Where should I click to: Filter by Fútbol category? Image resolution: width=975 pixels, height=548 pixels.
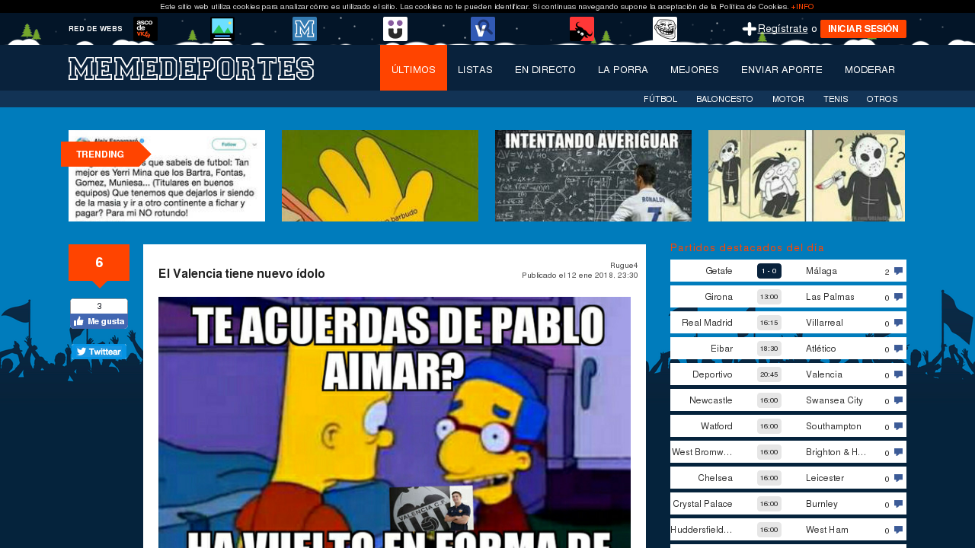[x=660, y=99]
